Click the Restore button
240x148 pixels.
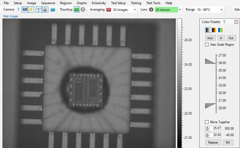(x=213, y=142)
